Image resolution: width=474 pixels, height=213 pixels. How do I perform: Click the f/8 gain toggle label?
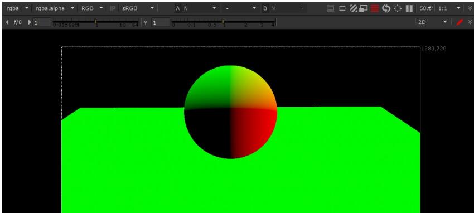click(18, 22)
